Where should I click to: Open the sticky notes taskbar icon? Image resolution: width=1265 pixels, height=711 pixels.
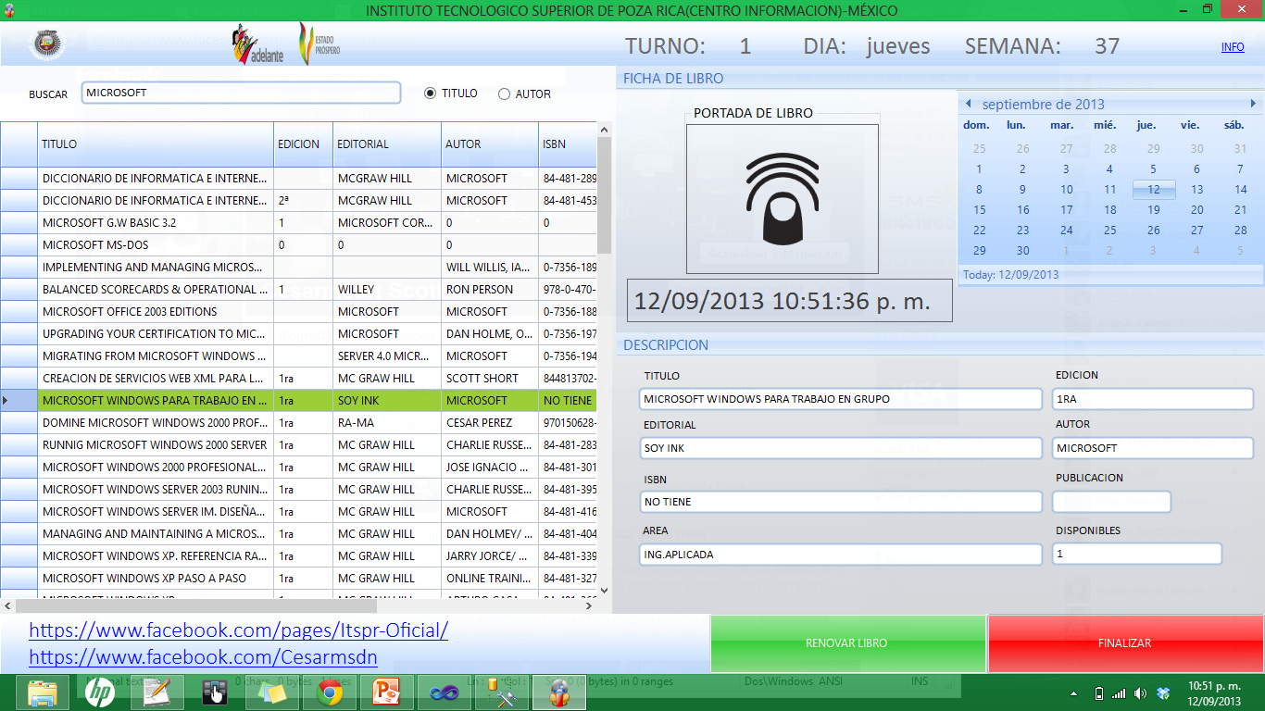(x=273, y=692)
